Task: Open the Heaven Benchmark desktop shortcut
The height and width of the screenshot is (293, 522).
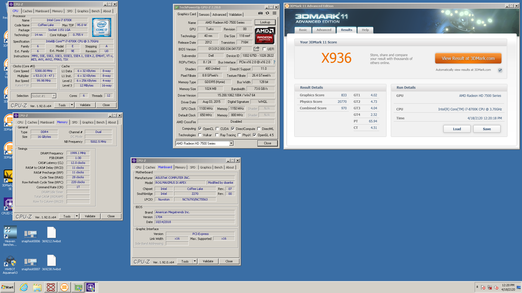Action: (10, 236)
